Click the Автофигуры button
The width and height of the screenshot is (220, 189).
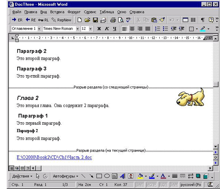pos(66,176)
